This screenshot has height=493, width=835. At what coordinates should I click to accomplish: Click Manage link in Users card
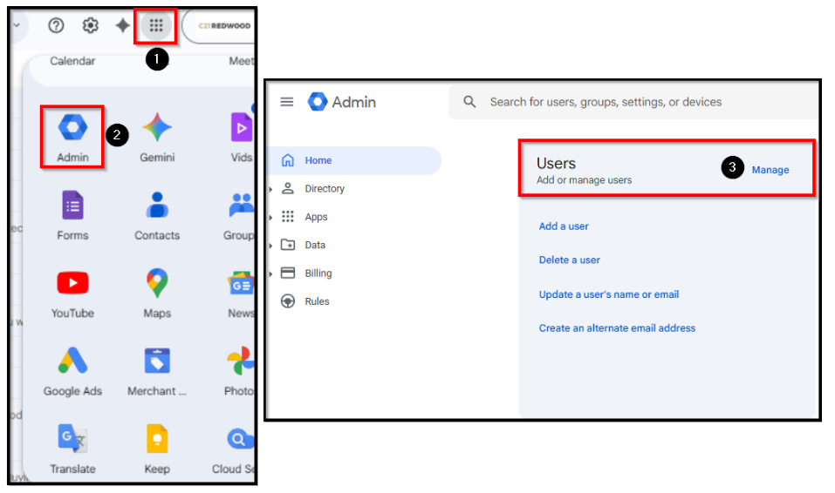coord(770,170)
